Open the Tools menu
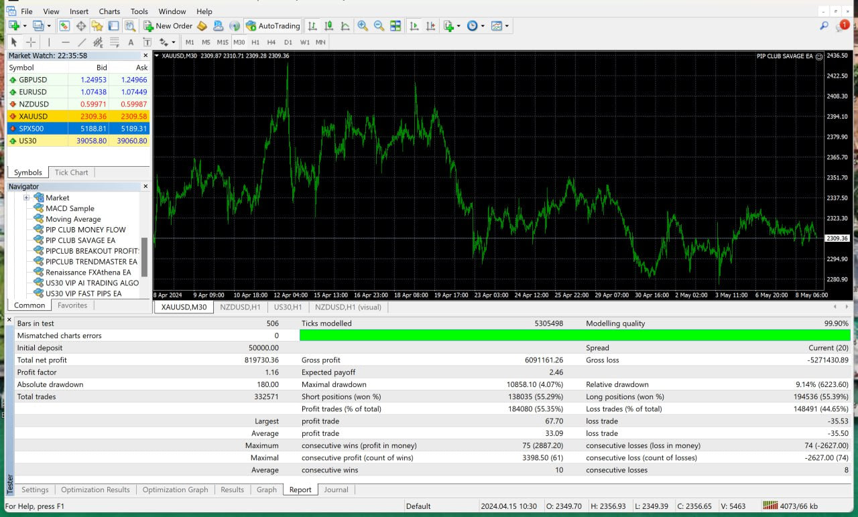Screen dimensions: 858x517 [x=139, y=11]
